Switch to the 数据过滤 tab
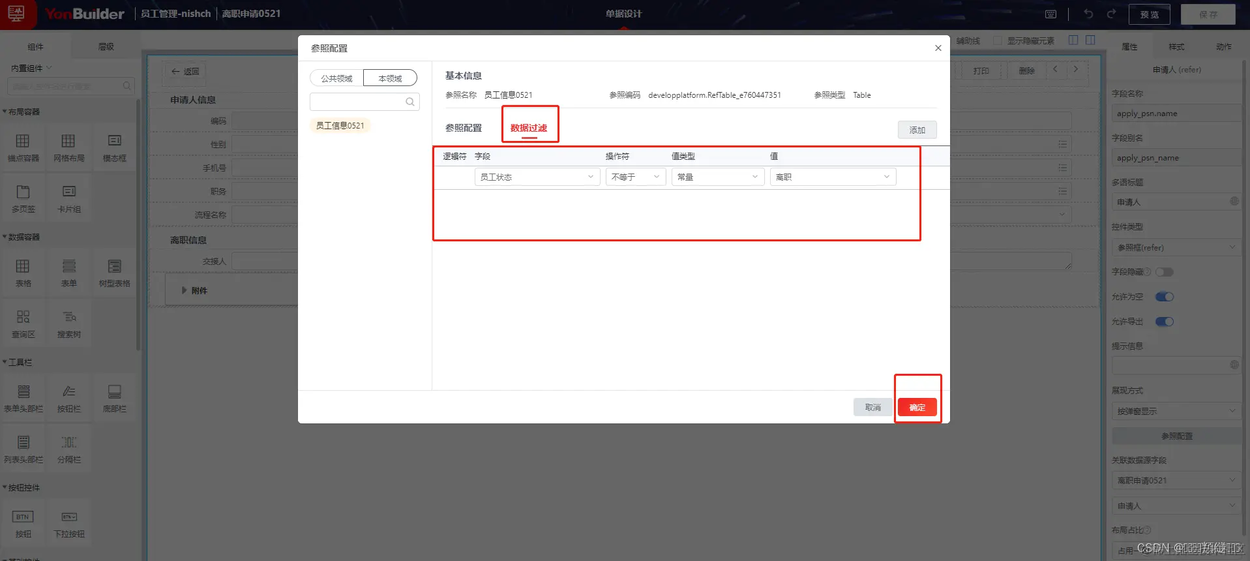The image size is (1250, 561). [529, 128]
